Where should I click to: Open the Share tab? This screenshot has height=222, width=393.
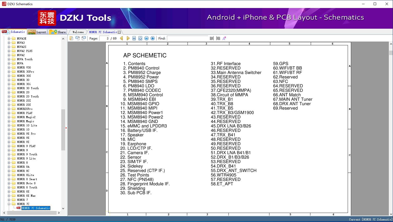pyautogui.click(x=57, y=32)
